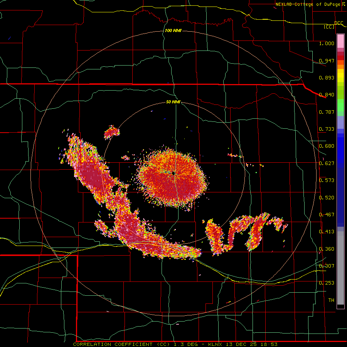Screen dimensions: 347x347
Task: Click the TH label on the legend
Action: tap(331, 300)
